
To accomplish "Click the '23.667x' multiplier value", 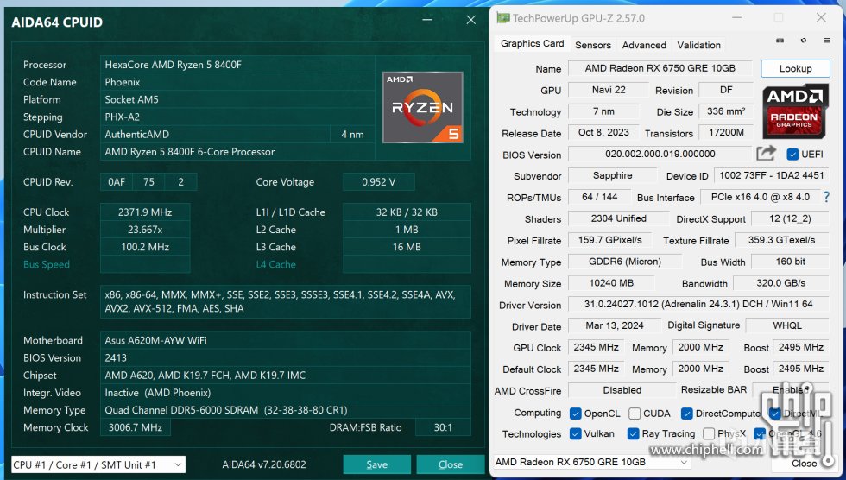I will click(145, 230).
